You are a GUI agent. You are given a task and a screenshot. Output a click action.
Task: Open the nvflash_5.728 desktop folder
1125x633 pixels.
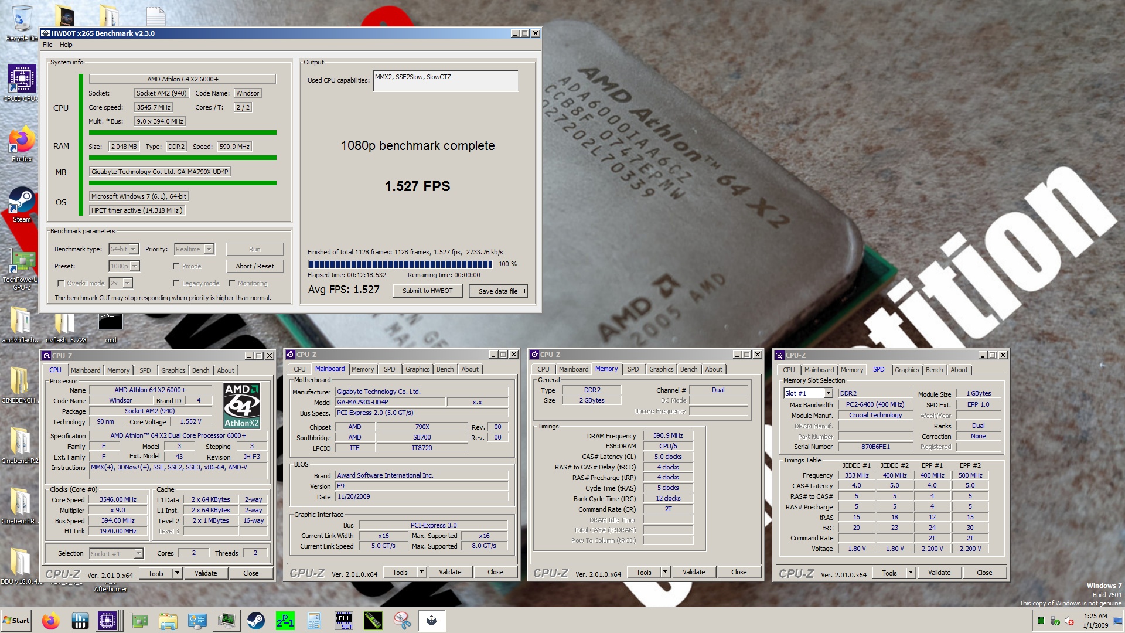pyautogui.click(x=65, y=327)
